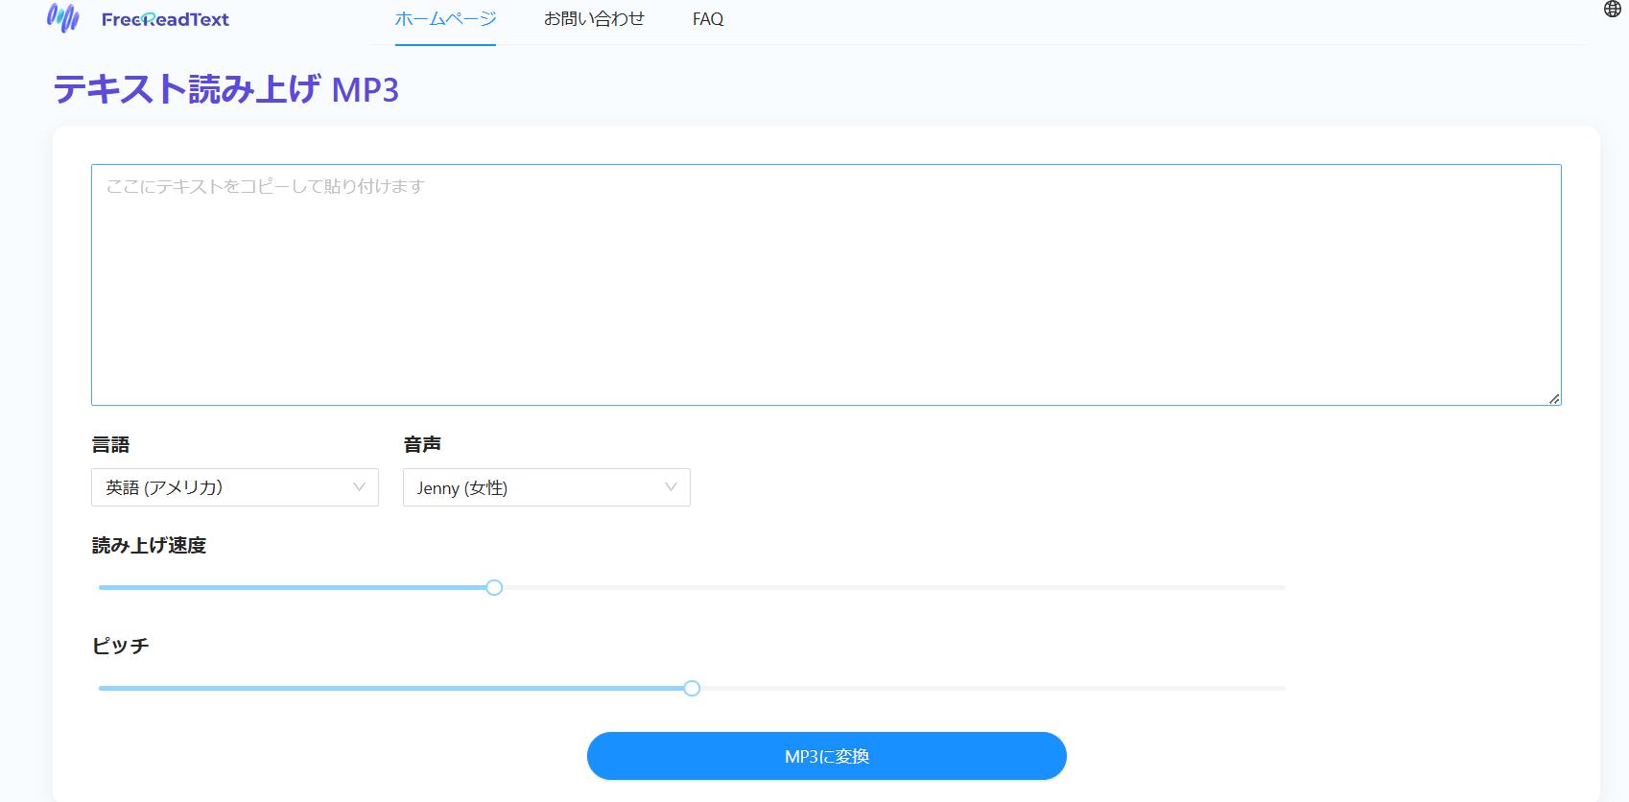Screen dimensions: 1629x802
Task: Click the ピッチ label
Action: click(120, 646)
